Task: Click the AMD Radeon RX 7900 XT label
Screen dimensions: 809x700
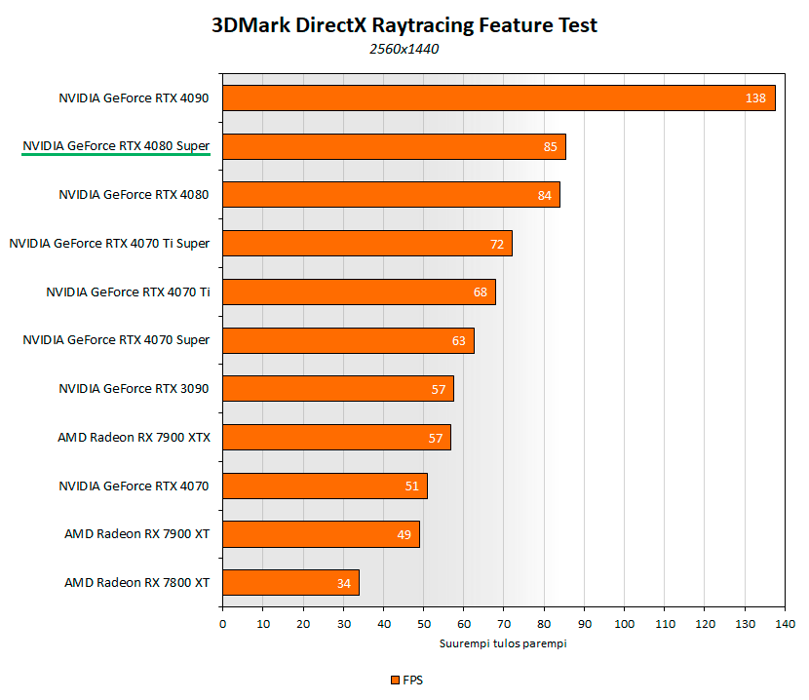Action: (x=137, y=534)
